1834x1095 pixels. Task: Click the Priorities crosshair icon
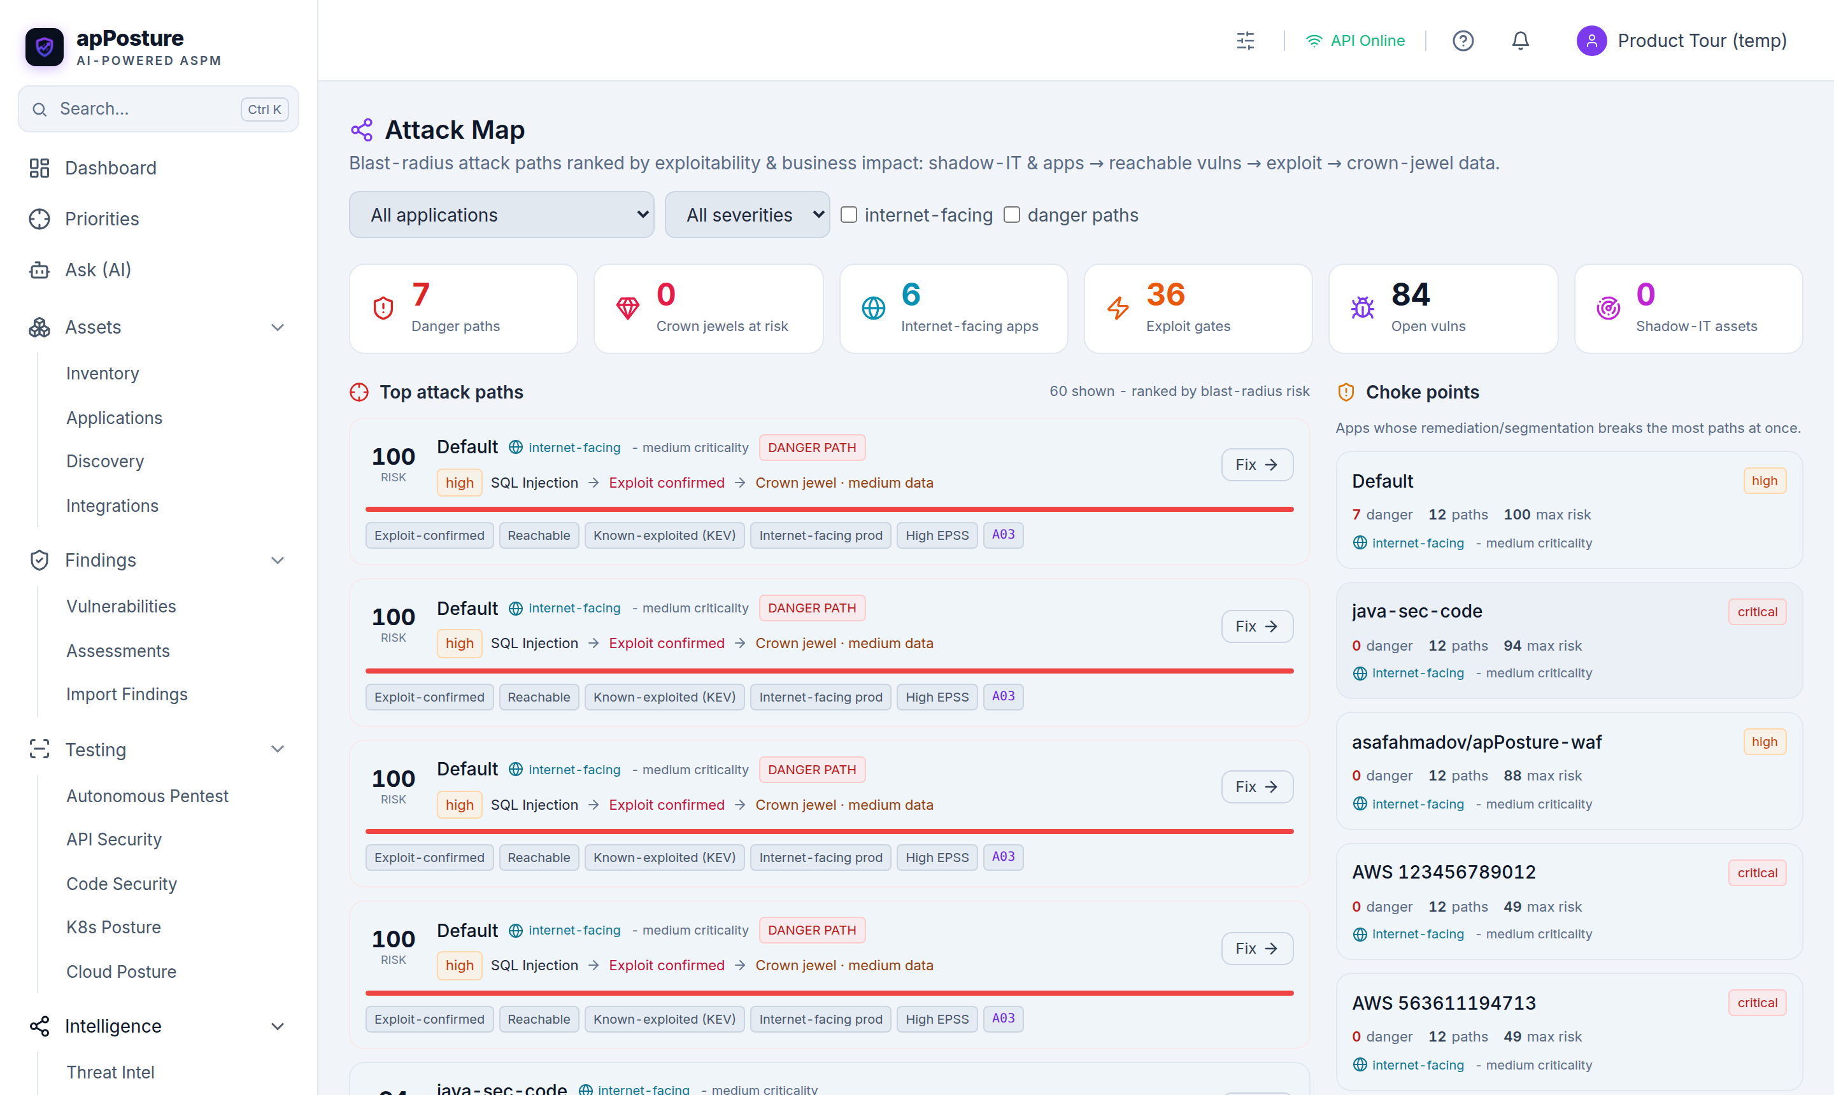39,219
